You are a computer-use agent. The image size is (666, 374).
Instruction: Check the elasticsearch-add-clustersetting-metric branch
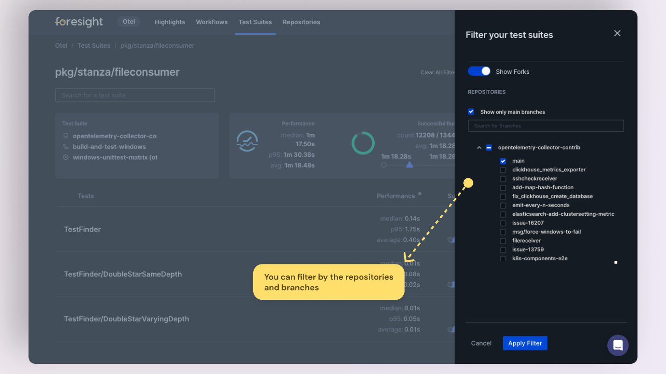coord(503,214)
